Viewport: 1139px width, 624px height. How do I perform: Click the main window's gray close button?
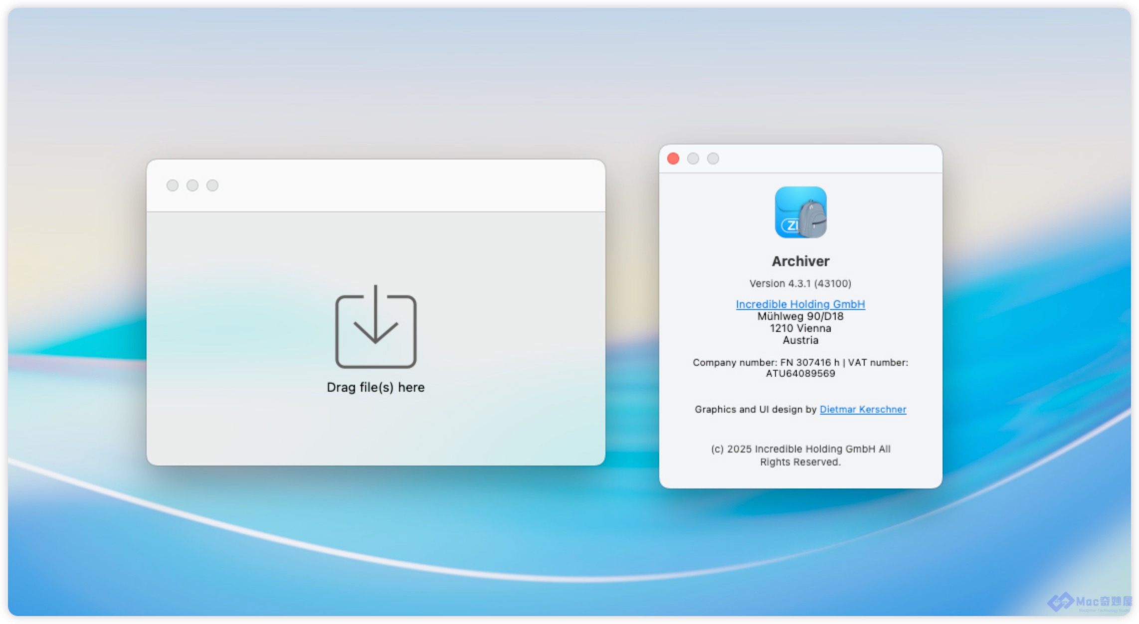(x=173, y=185)
